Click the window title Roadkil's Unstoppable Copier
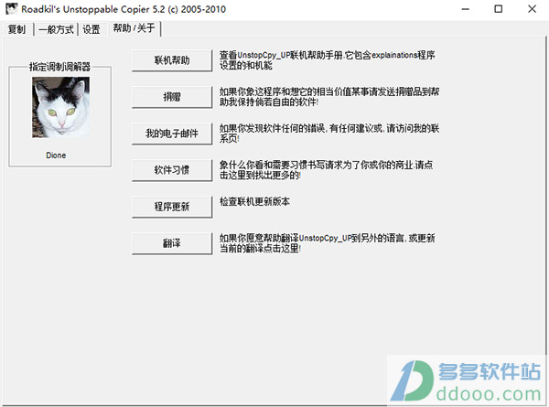 coord(124,9)
